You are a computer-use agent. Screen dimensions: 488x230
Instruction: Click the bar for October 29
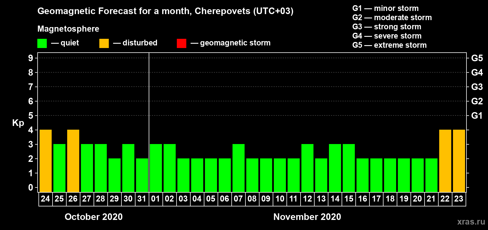click(115, 175)
